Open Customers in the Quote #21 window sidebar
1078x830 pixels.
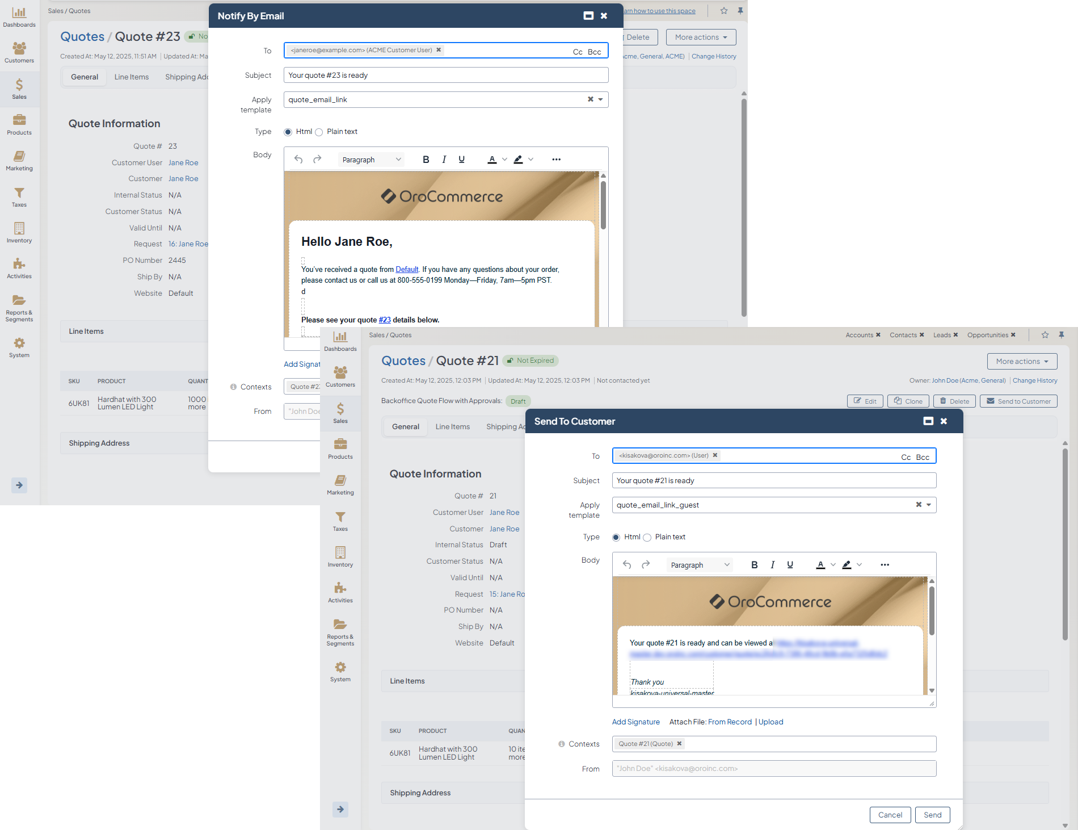[340, 377]
